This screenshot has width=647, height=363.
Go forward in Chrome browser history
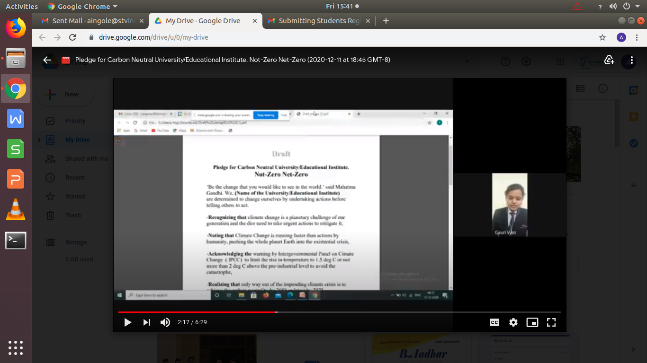point(57,37)
